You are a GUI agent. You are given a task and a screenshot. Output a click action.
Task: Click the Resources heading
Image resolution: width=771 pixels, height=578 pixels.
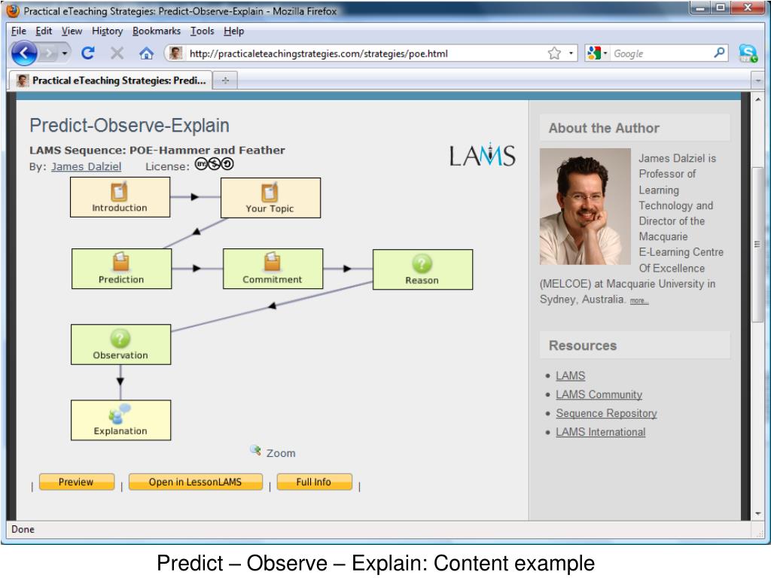click(583, 345)
